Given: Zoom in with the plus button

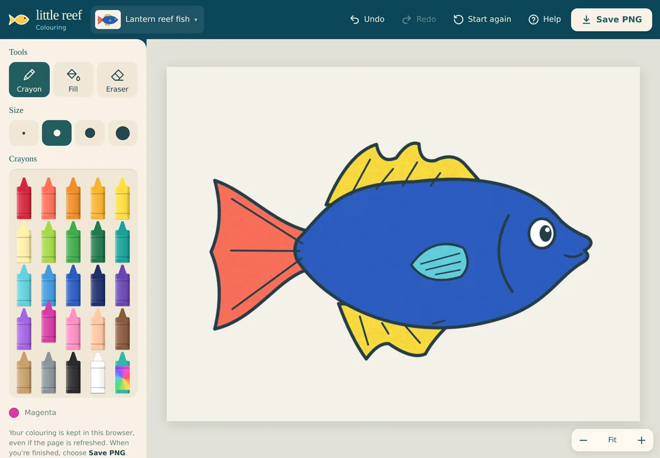Looking at the screenshot, I should click(x=641, y=440).
